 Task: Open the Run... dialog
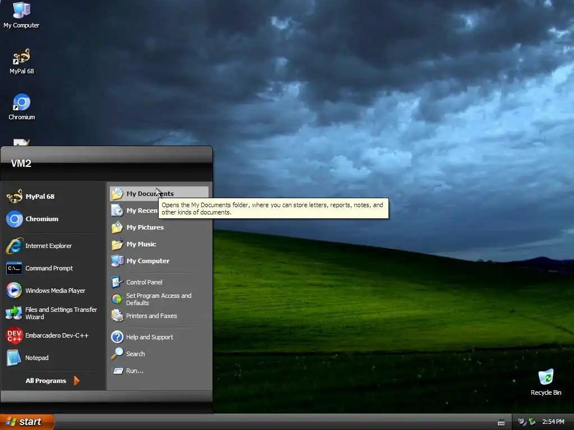click(159, 371)
